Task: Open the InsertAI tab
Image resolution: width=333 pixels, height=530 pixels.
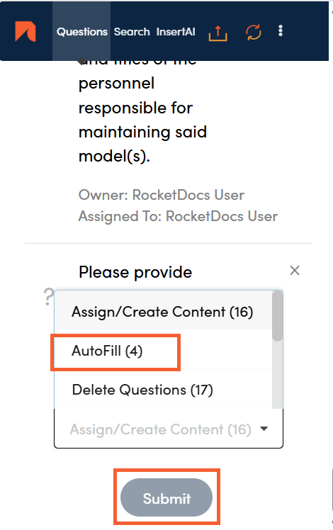Action: (176, 32)
